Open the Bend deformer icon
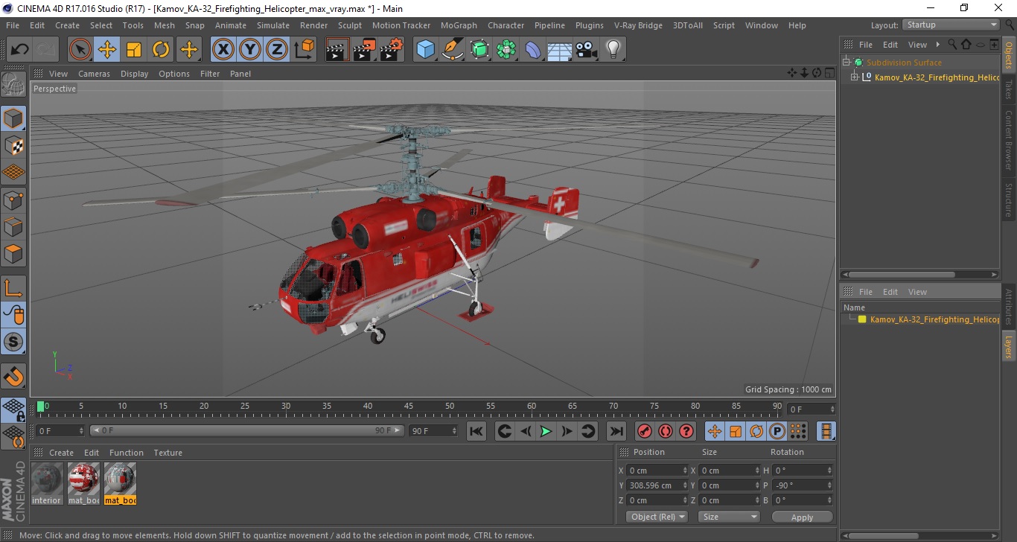 tap(533, 50)
